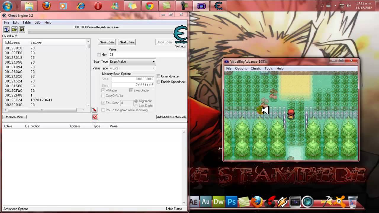The height and width of the screenshot is (213, 379).
Task: Open VisualBoyAdvance Tools menu
Action: tap(269, 69)
